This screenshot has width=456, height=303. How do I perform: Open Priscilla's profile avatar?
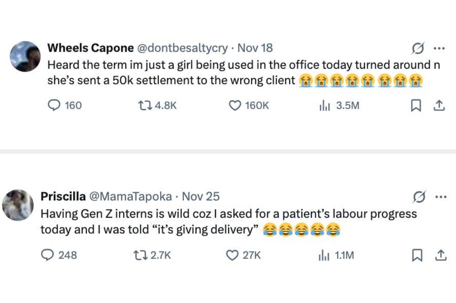pos(18,205)
